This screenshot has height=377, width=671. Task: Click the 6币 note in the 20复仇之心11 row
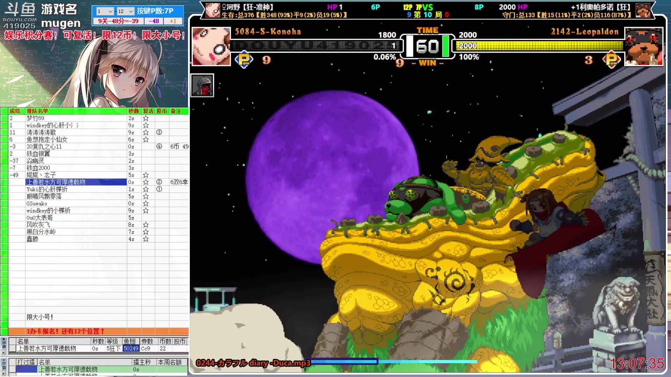(x=179, y=147)
